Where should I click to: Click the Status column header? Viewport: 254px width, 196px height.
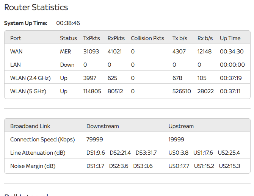coord(69,38)
